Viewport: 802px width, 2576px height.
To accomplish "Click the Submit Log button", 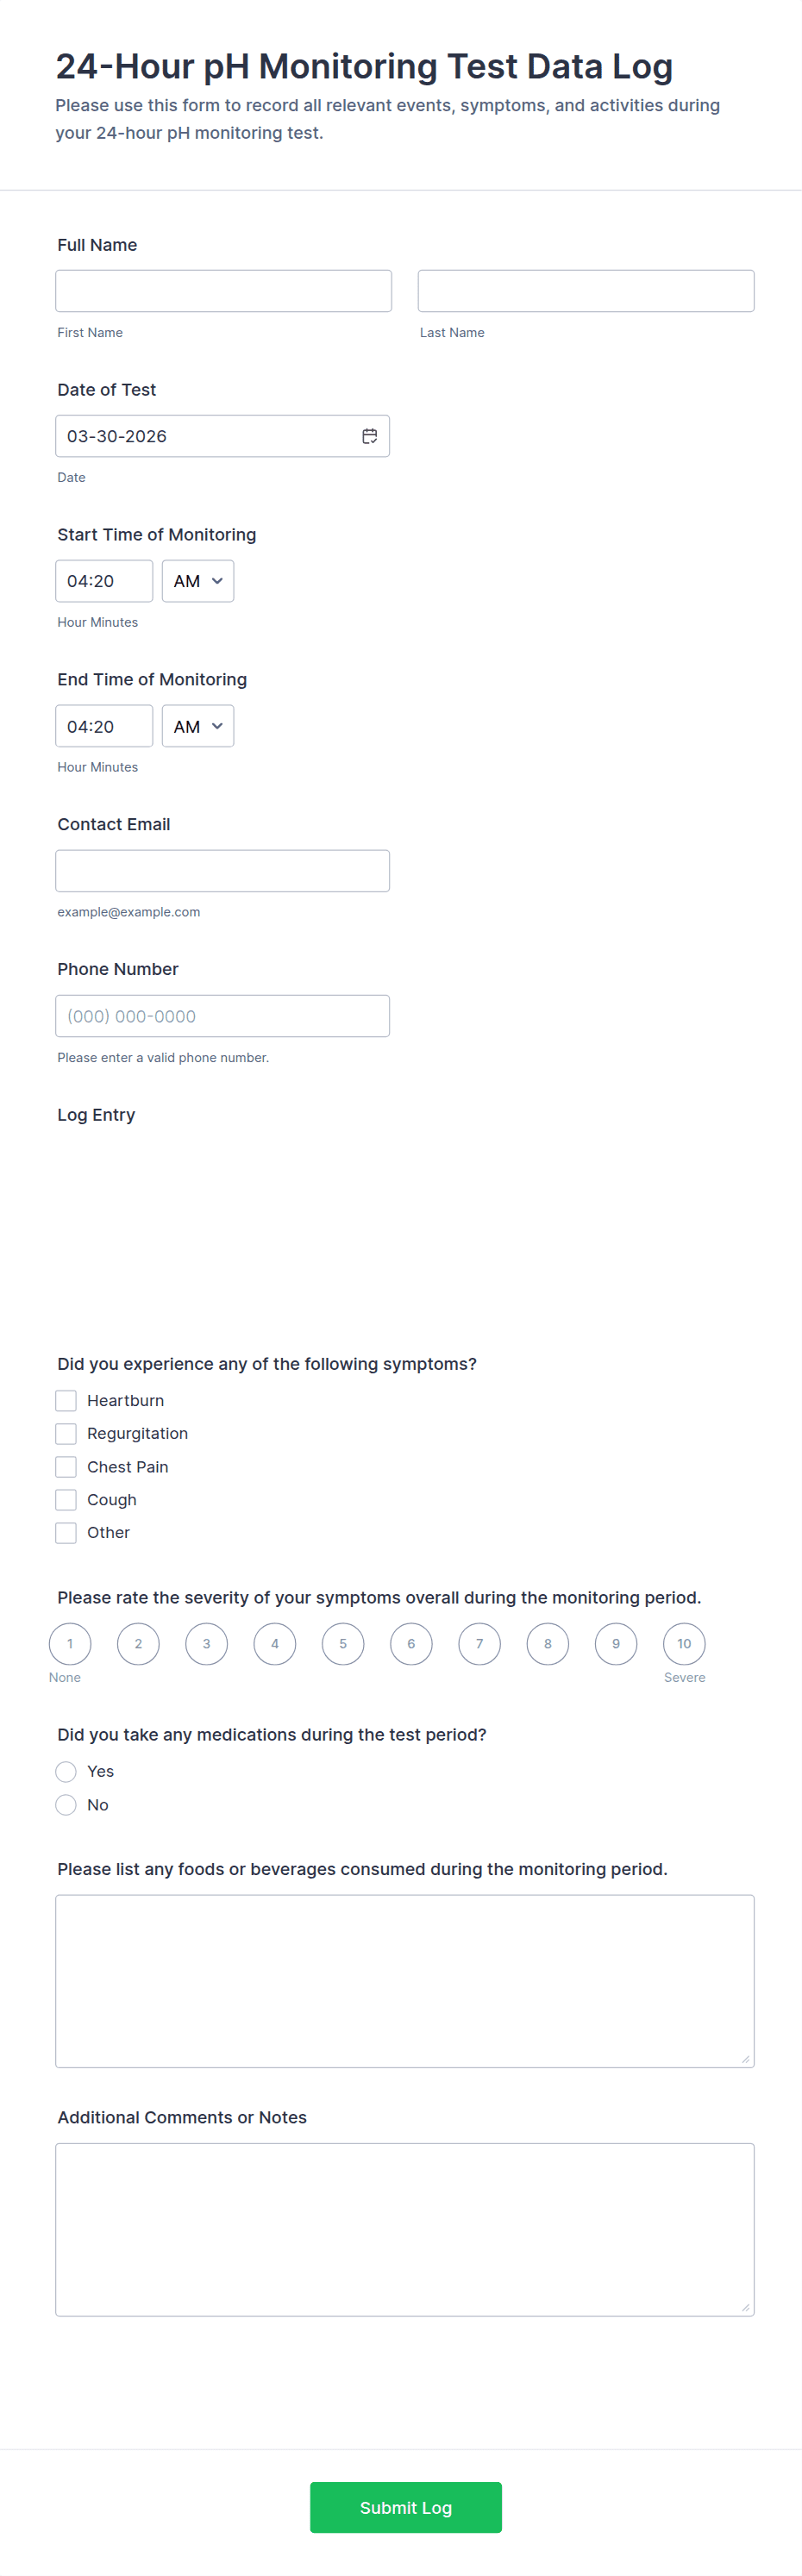I will (x=405, y=2507).
